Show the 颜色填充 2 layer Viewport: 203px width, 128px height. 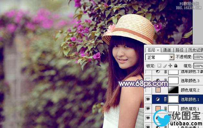pos(148,90)
